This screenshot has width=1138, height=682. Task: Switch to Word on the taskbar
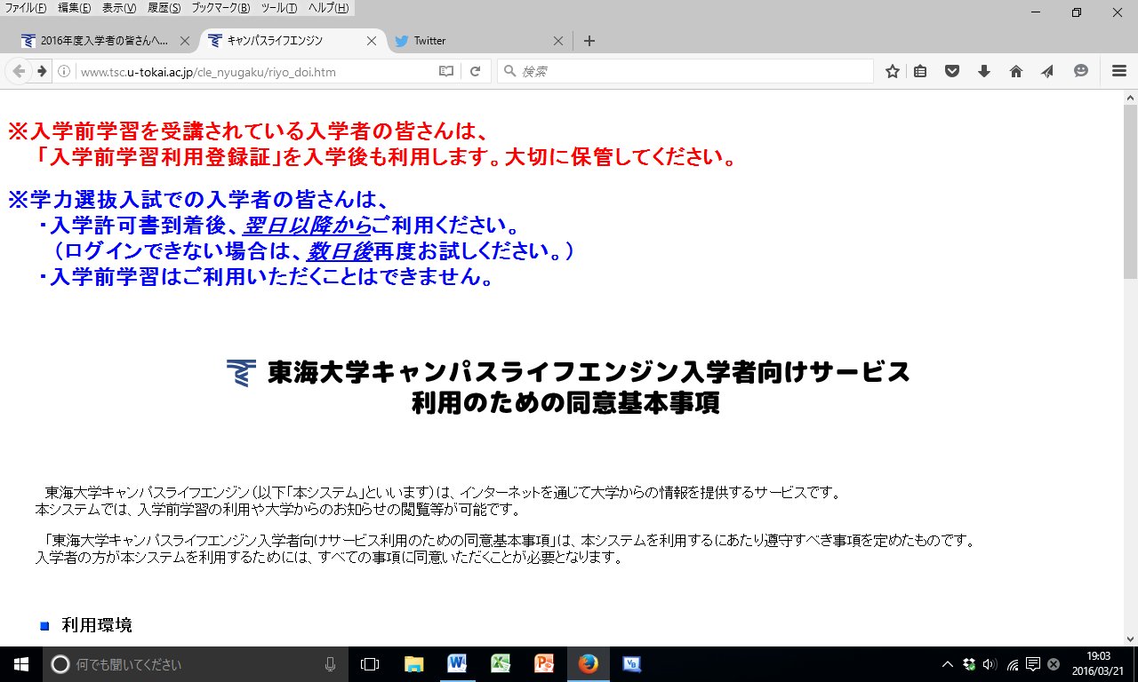tap(457, 664)
